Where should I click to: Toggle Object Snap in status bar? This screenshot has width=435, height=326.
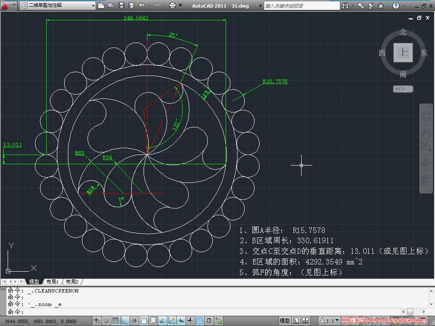pyautogui.click(x=144, y=321)
